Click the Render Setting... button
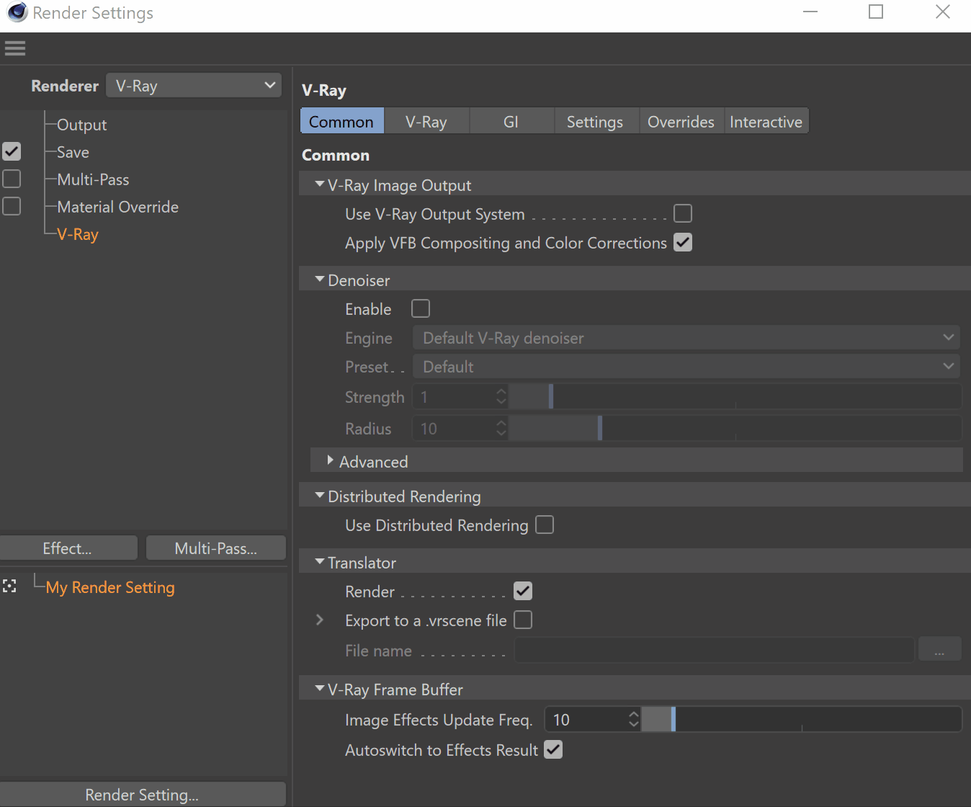 point(142,794)
